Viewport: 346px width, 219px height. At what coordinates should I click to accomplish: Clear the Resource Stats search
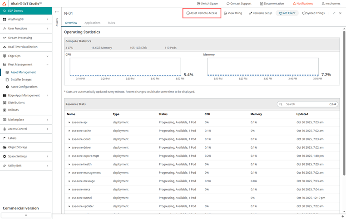[x=332, y=104]
